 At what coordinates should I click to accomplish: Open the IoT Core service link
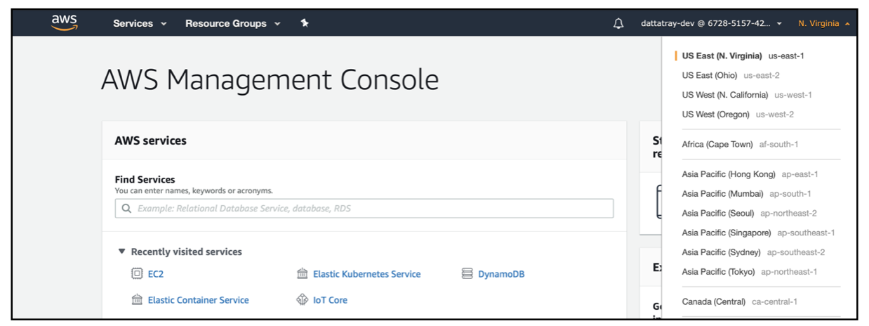[330, 300]
